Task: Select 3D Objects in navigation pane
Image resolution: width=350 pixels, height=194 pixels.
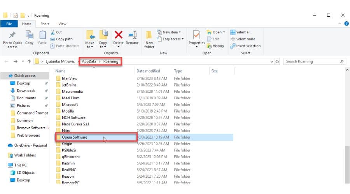Action: (x=25, y=173)
